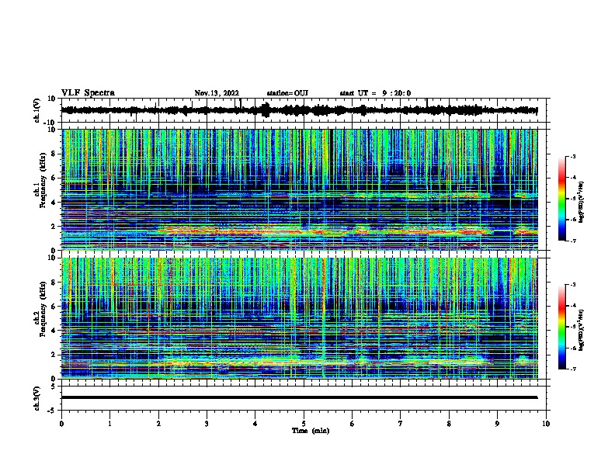Image resolution: width=615 pixels, height=475 pixels.
Task: Click the "0" kHz tick on ch.2 spectrogram
Action: pyautogui.click(x=54, y=379)
